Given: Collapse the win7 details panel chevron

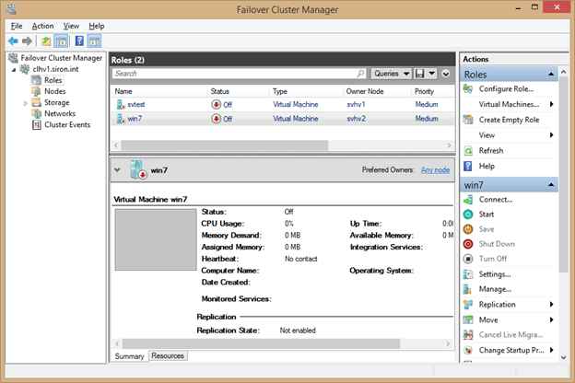Looking at the screenshot, I should [117, 169].
